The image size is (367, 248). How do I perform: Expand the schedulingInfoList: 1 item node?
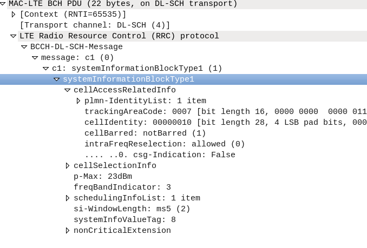[68, 198]
